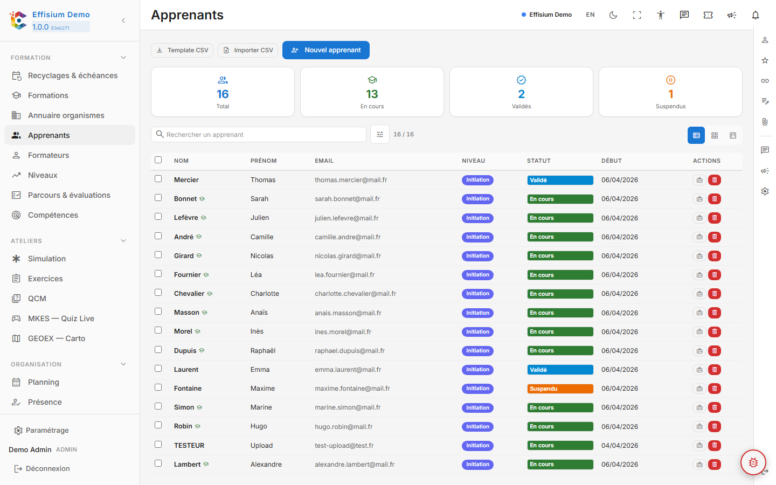Open badge action for Lambert row
776x485 pixels.
pyautogui.click(x=699, y=465)
